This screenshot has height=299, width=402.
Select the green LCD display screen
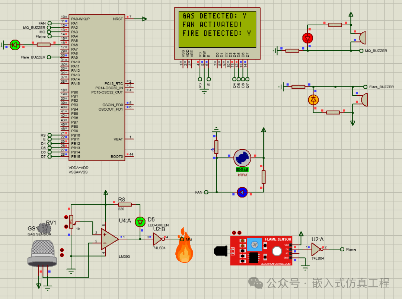[x=217, y=29]
